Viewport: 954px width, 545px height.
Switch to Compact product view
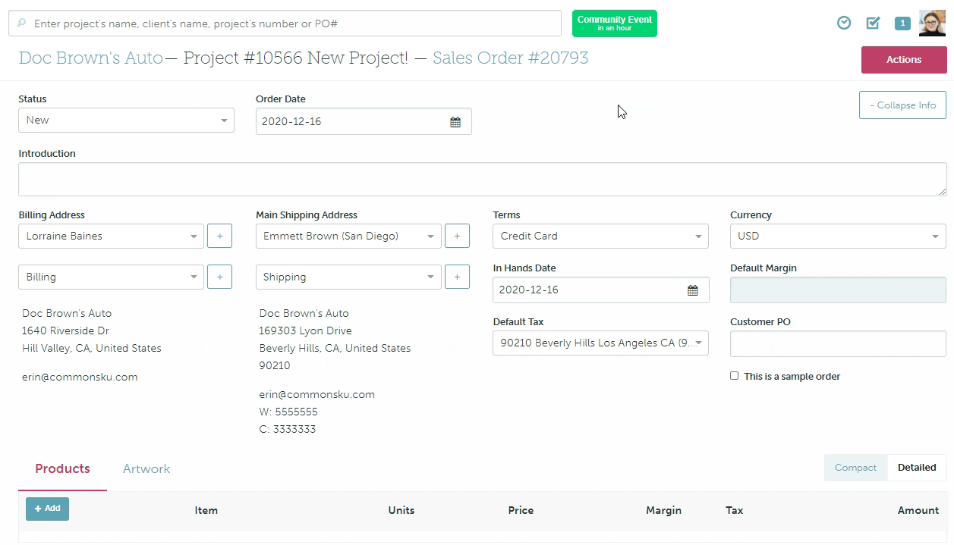pyautogui.click(x=855, y=468)
